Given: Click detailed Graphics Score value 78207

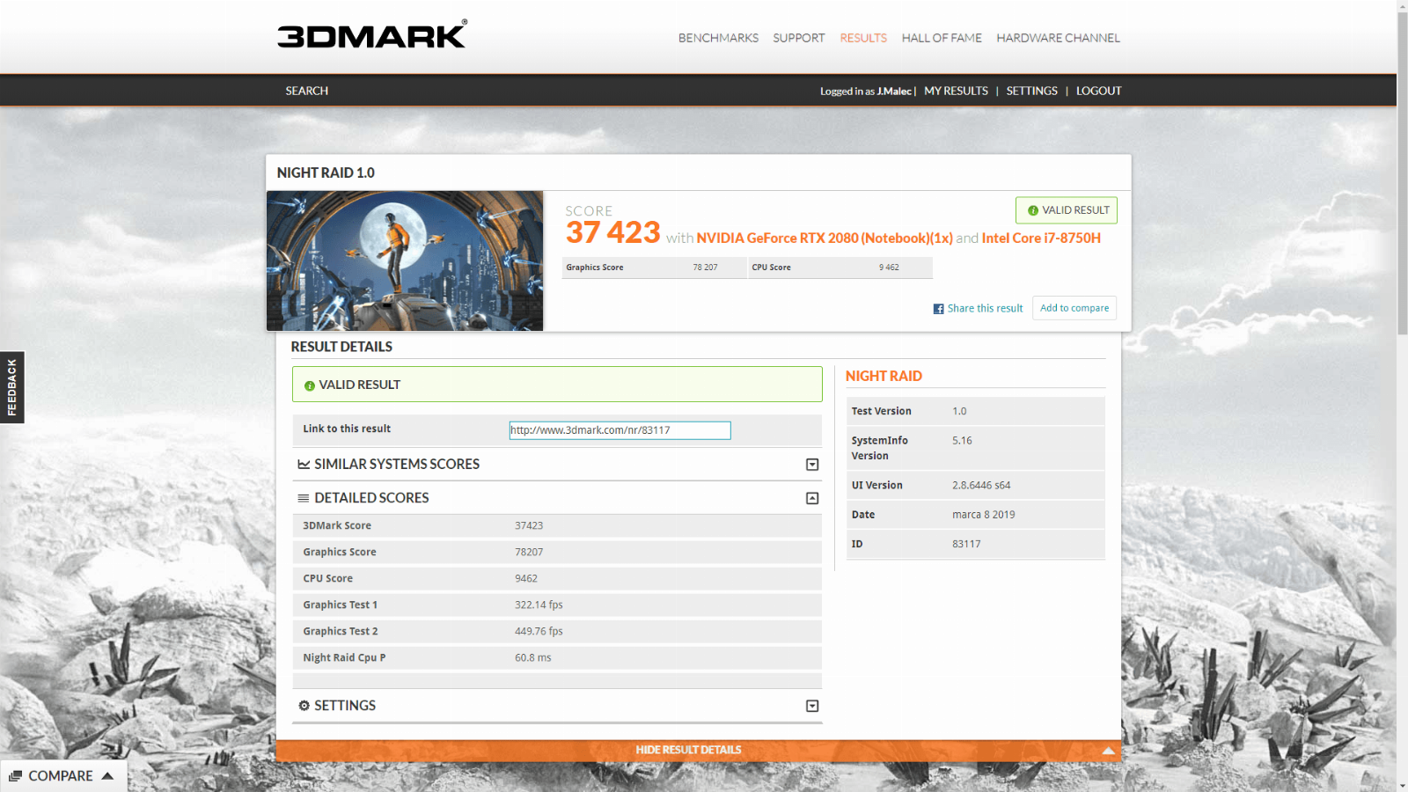Looking at the screenshot, I should pyautogui.click(x=529, y=553).
